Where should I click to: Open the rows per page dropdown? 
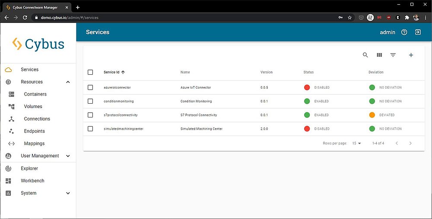point(356,143)
